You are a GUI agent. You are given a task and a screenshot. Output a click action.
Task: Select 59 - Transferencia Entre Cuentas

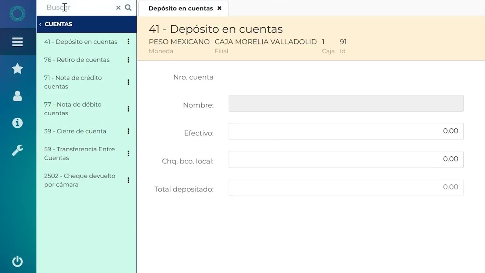[79, 154]
